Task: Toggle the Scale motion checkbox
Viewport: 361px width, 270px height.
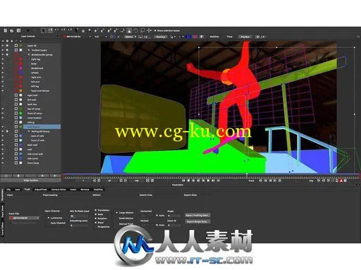Action: (x=96, y=214)
